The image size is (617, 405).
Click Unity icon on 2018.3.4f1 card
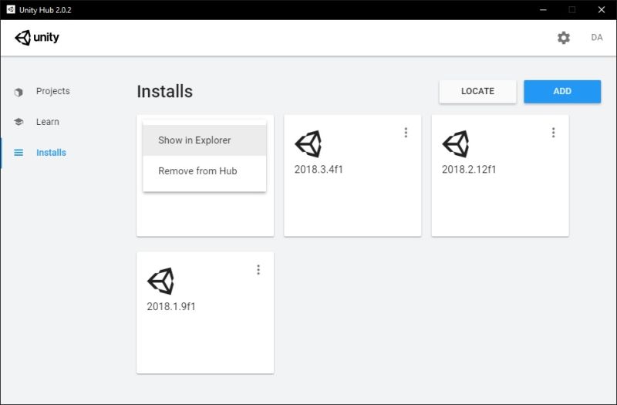(x=308, y=143)
